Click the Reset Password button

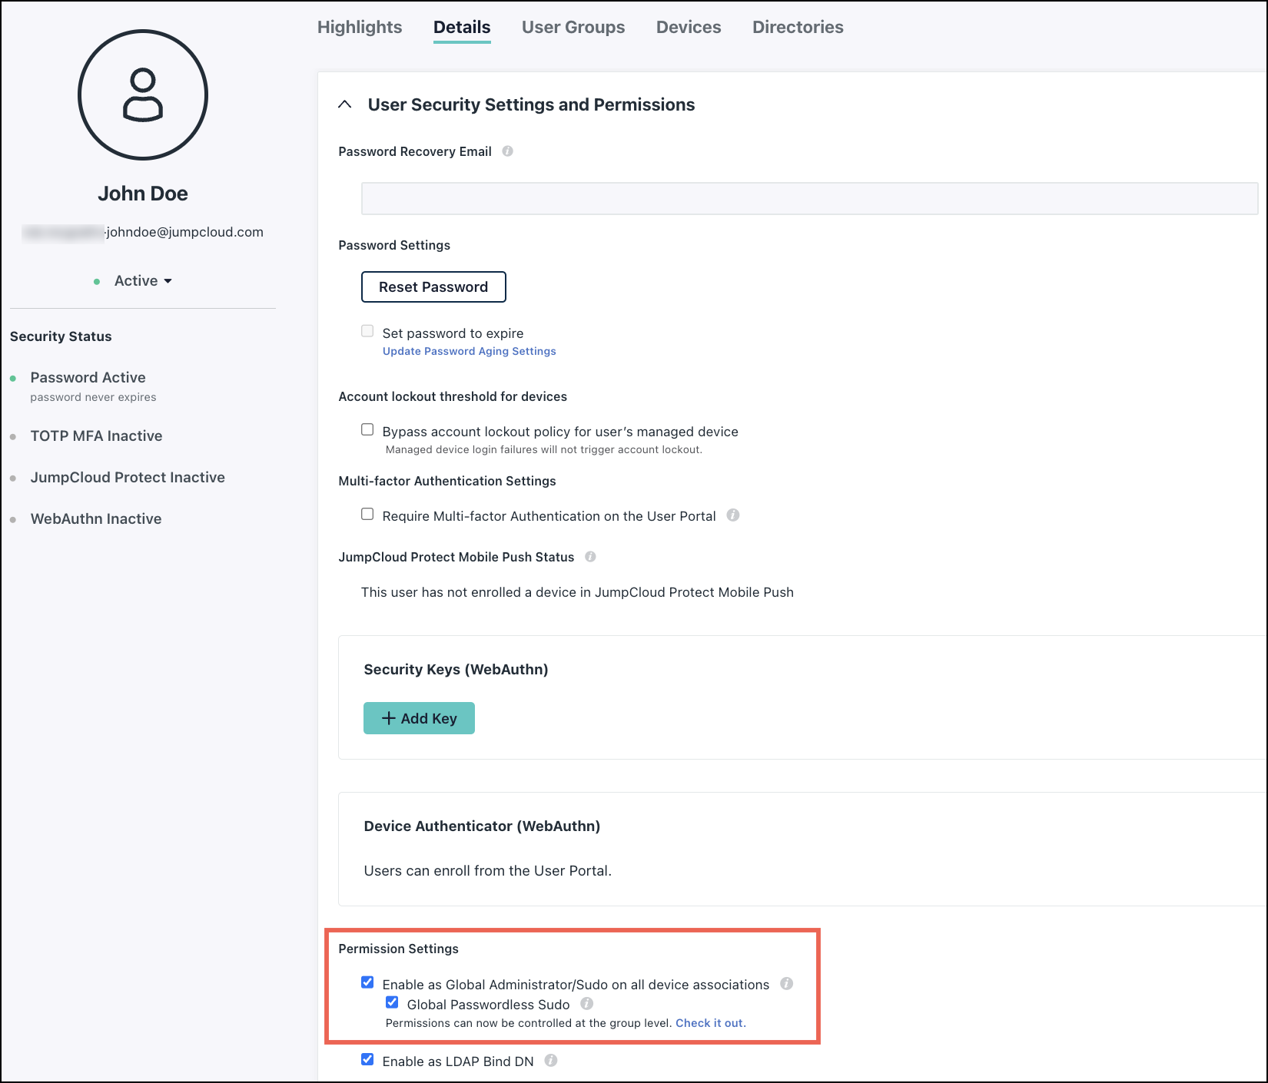433,286
